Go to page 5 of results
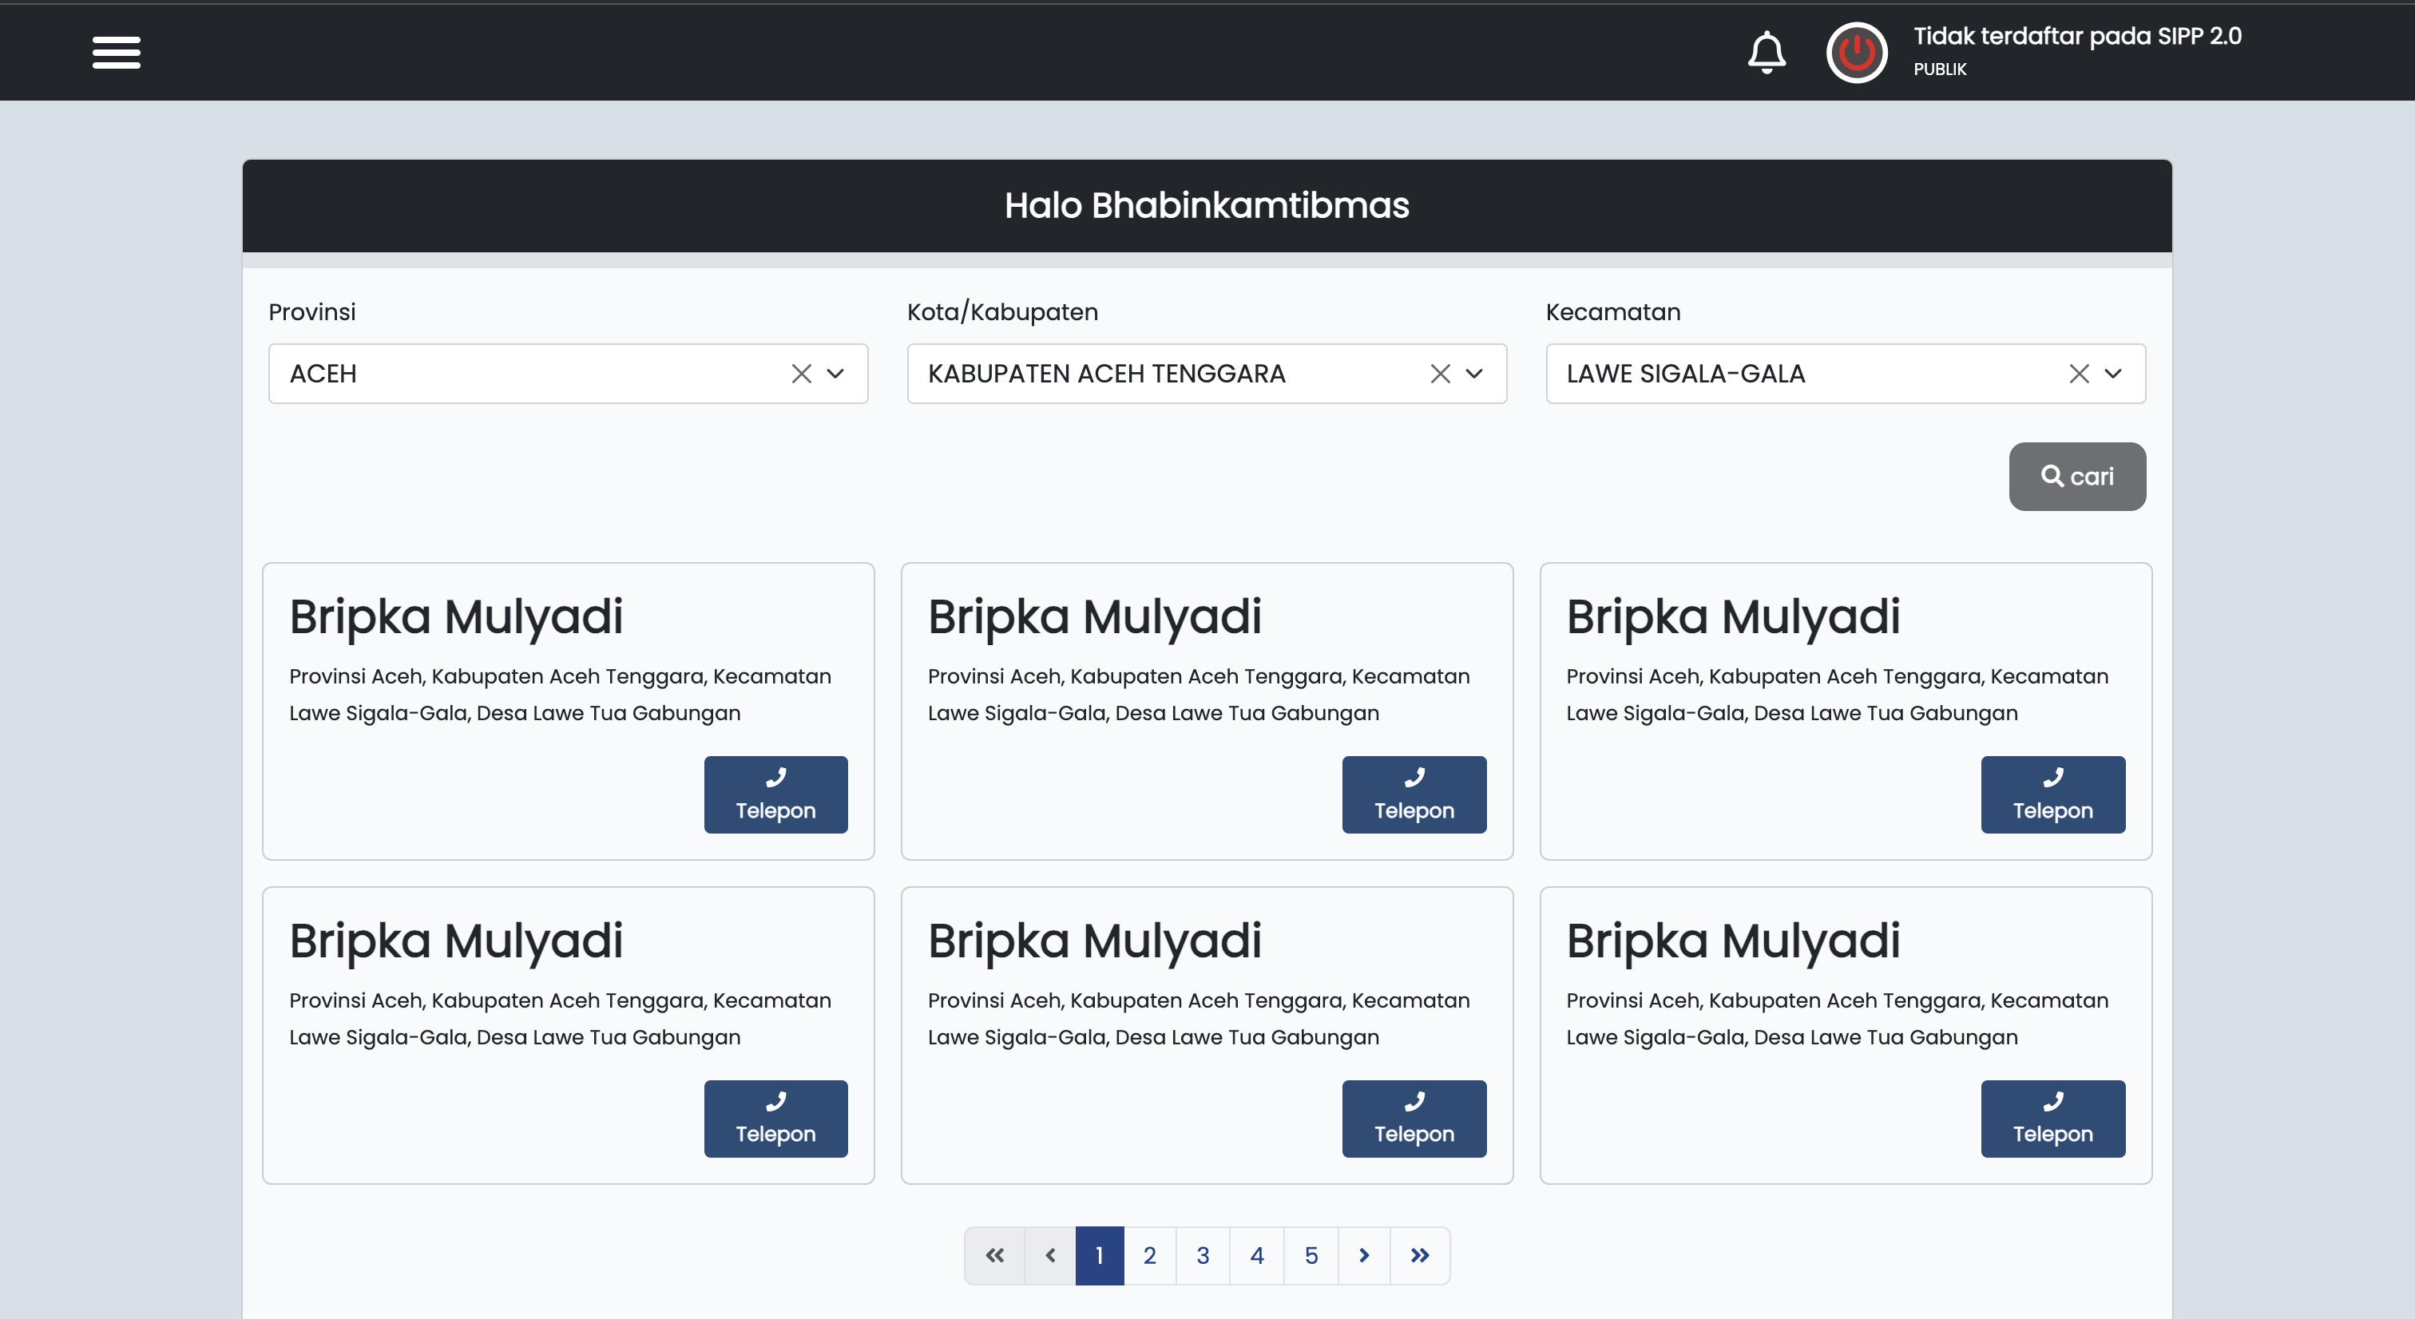 coord(1311,1255)
